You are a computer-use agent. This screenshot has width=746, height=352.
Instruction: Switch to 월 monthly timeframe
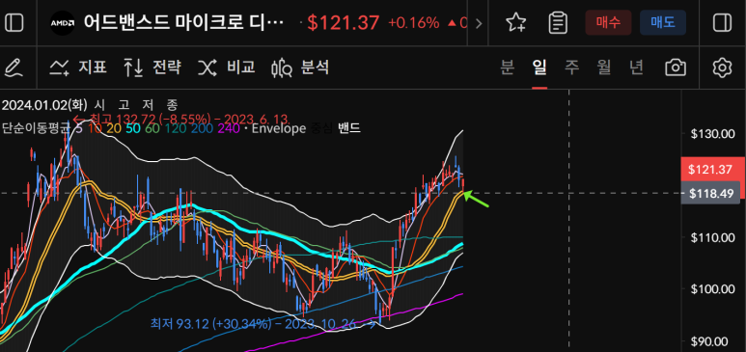pyautogui.click(x=604, y=68)
